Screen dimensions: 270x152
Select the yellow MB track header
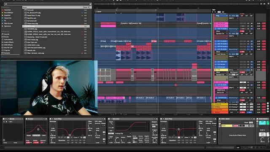click(221, 70)
